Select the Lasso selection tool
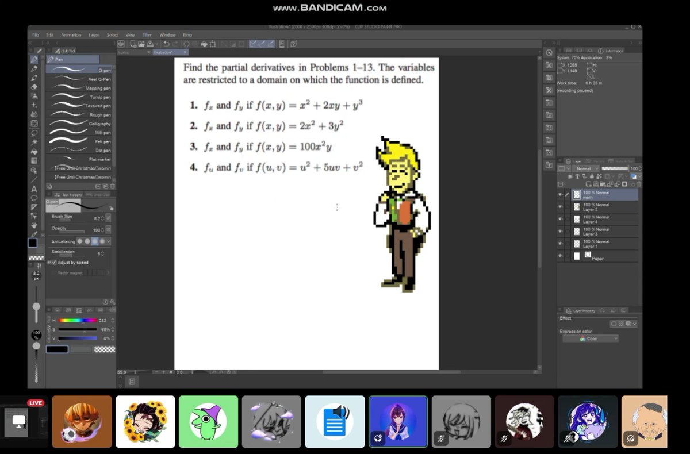 click(34, 133)
